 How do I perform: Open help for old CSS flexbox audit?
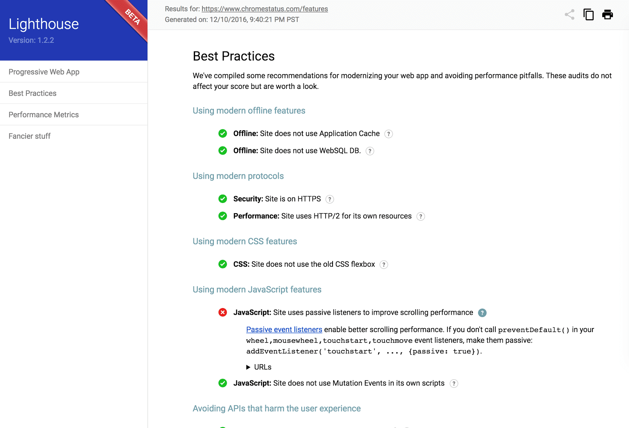pyautogui.click(x=383, y=264)
